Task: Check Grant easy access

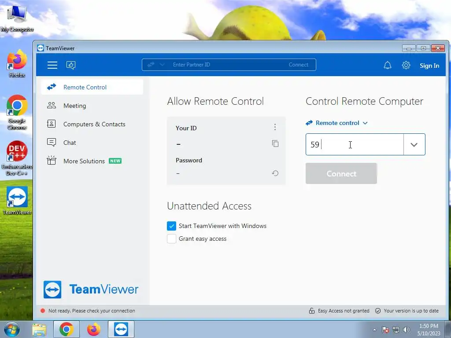Action: click(x=171, y=239)
